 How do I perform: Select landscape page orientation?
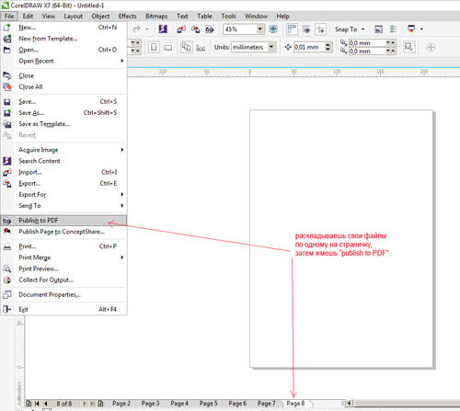168,47
